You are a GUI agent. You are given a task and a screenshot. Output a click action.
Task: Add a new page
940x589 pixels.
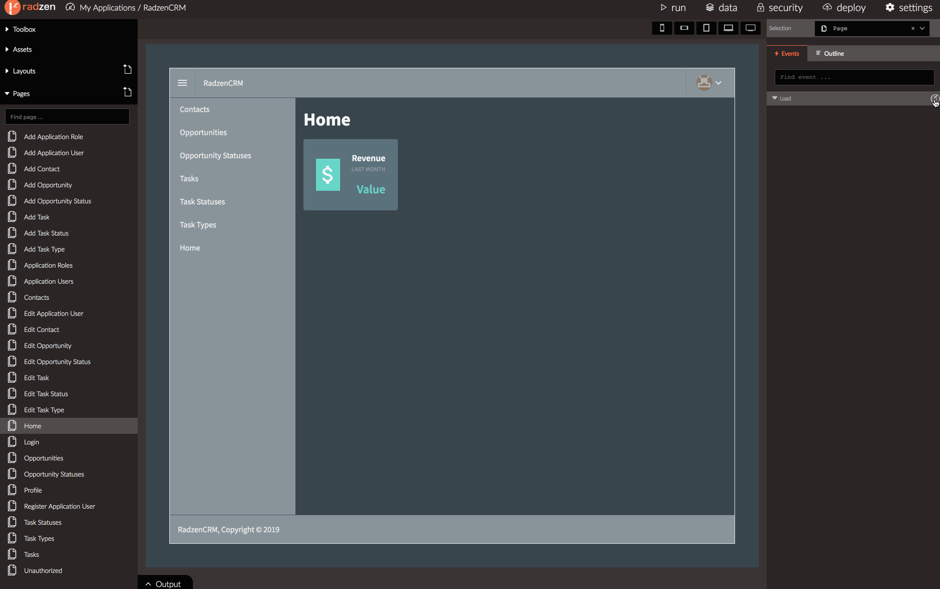(128, 92)
